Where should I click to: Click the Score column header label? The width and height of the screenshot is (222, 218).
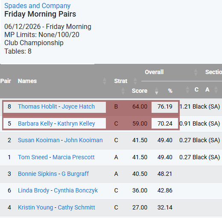coord(140,91)
